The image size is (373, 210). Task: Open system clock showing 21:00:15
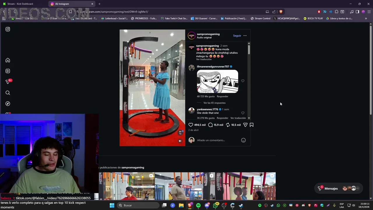tap(364, 205)
